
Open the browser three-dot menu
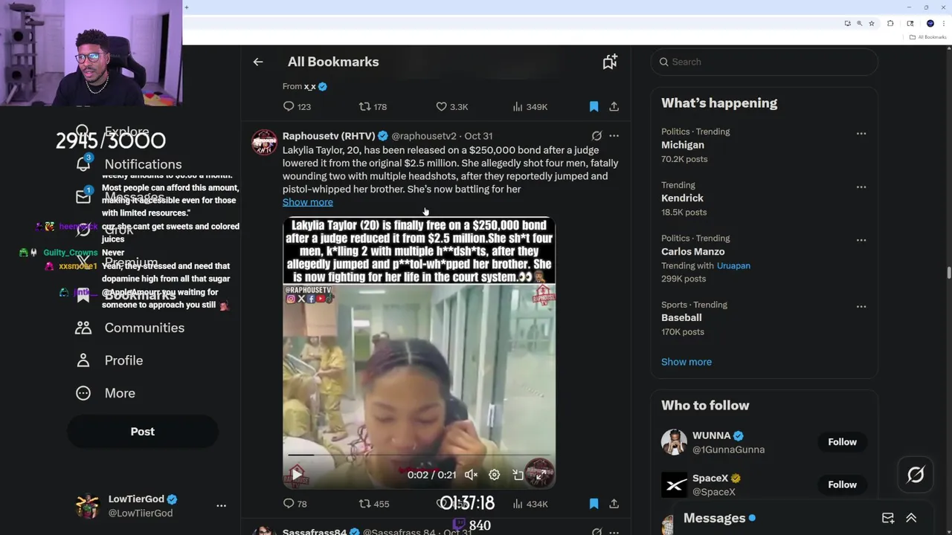942,24
